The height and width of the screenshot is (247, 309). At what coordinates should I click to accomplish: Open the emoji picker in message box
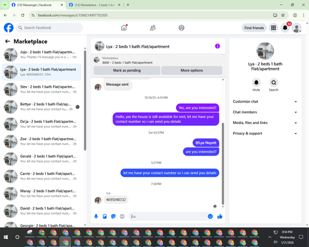coord(210,216)
